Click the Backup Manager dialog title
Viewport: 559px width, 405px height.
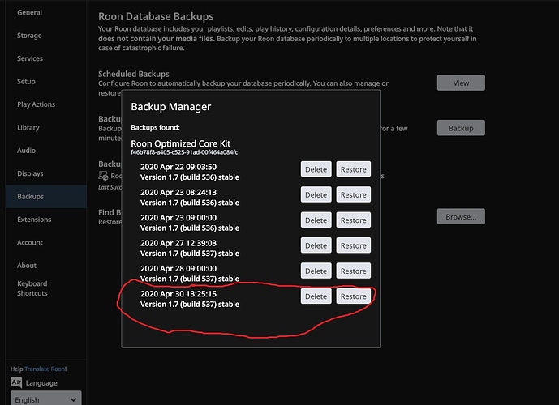170,107
